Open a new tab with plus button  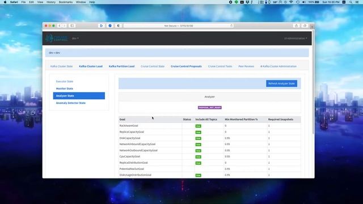[312, 27]
